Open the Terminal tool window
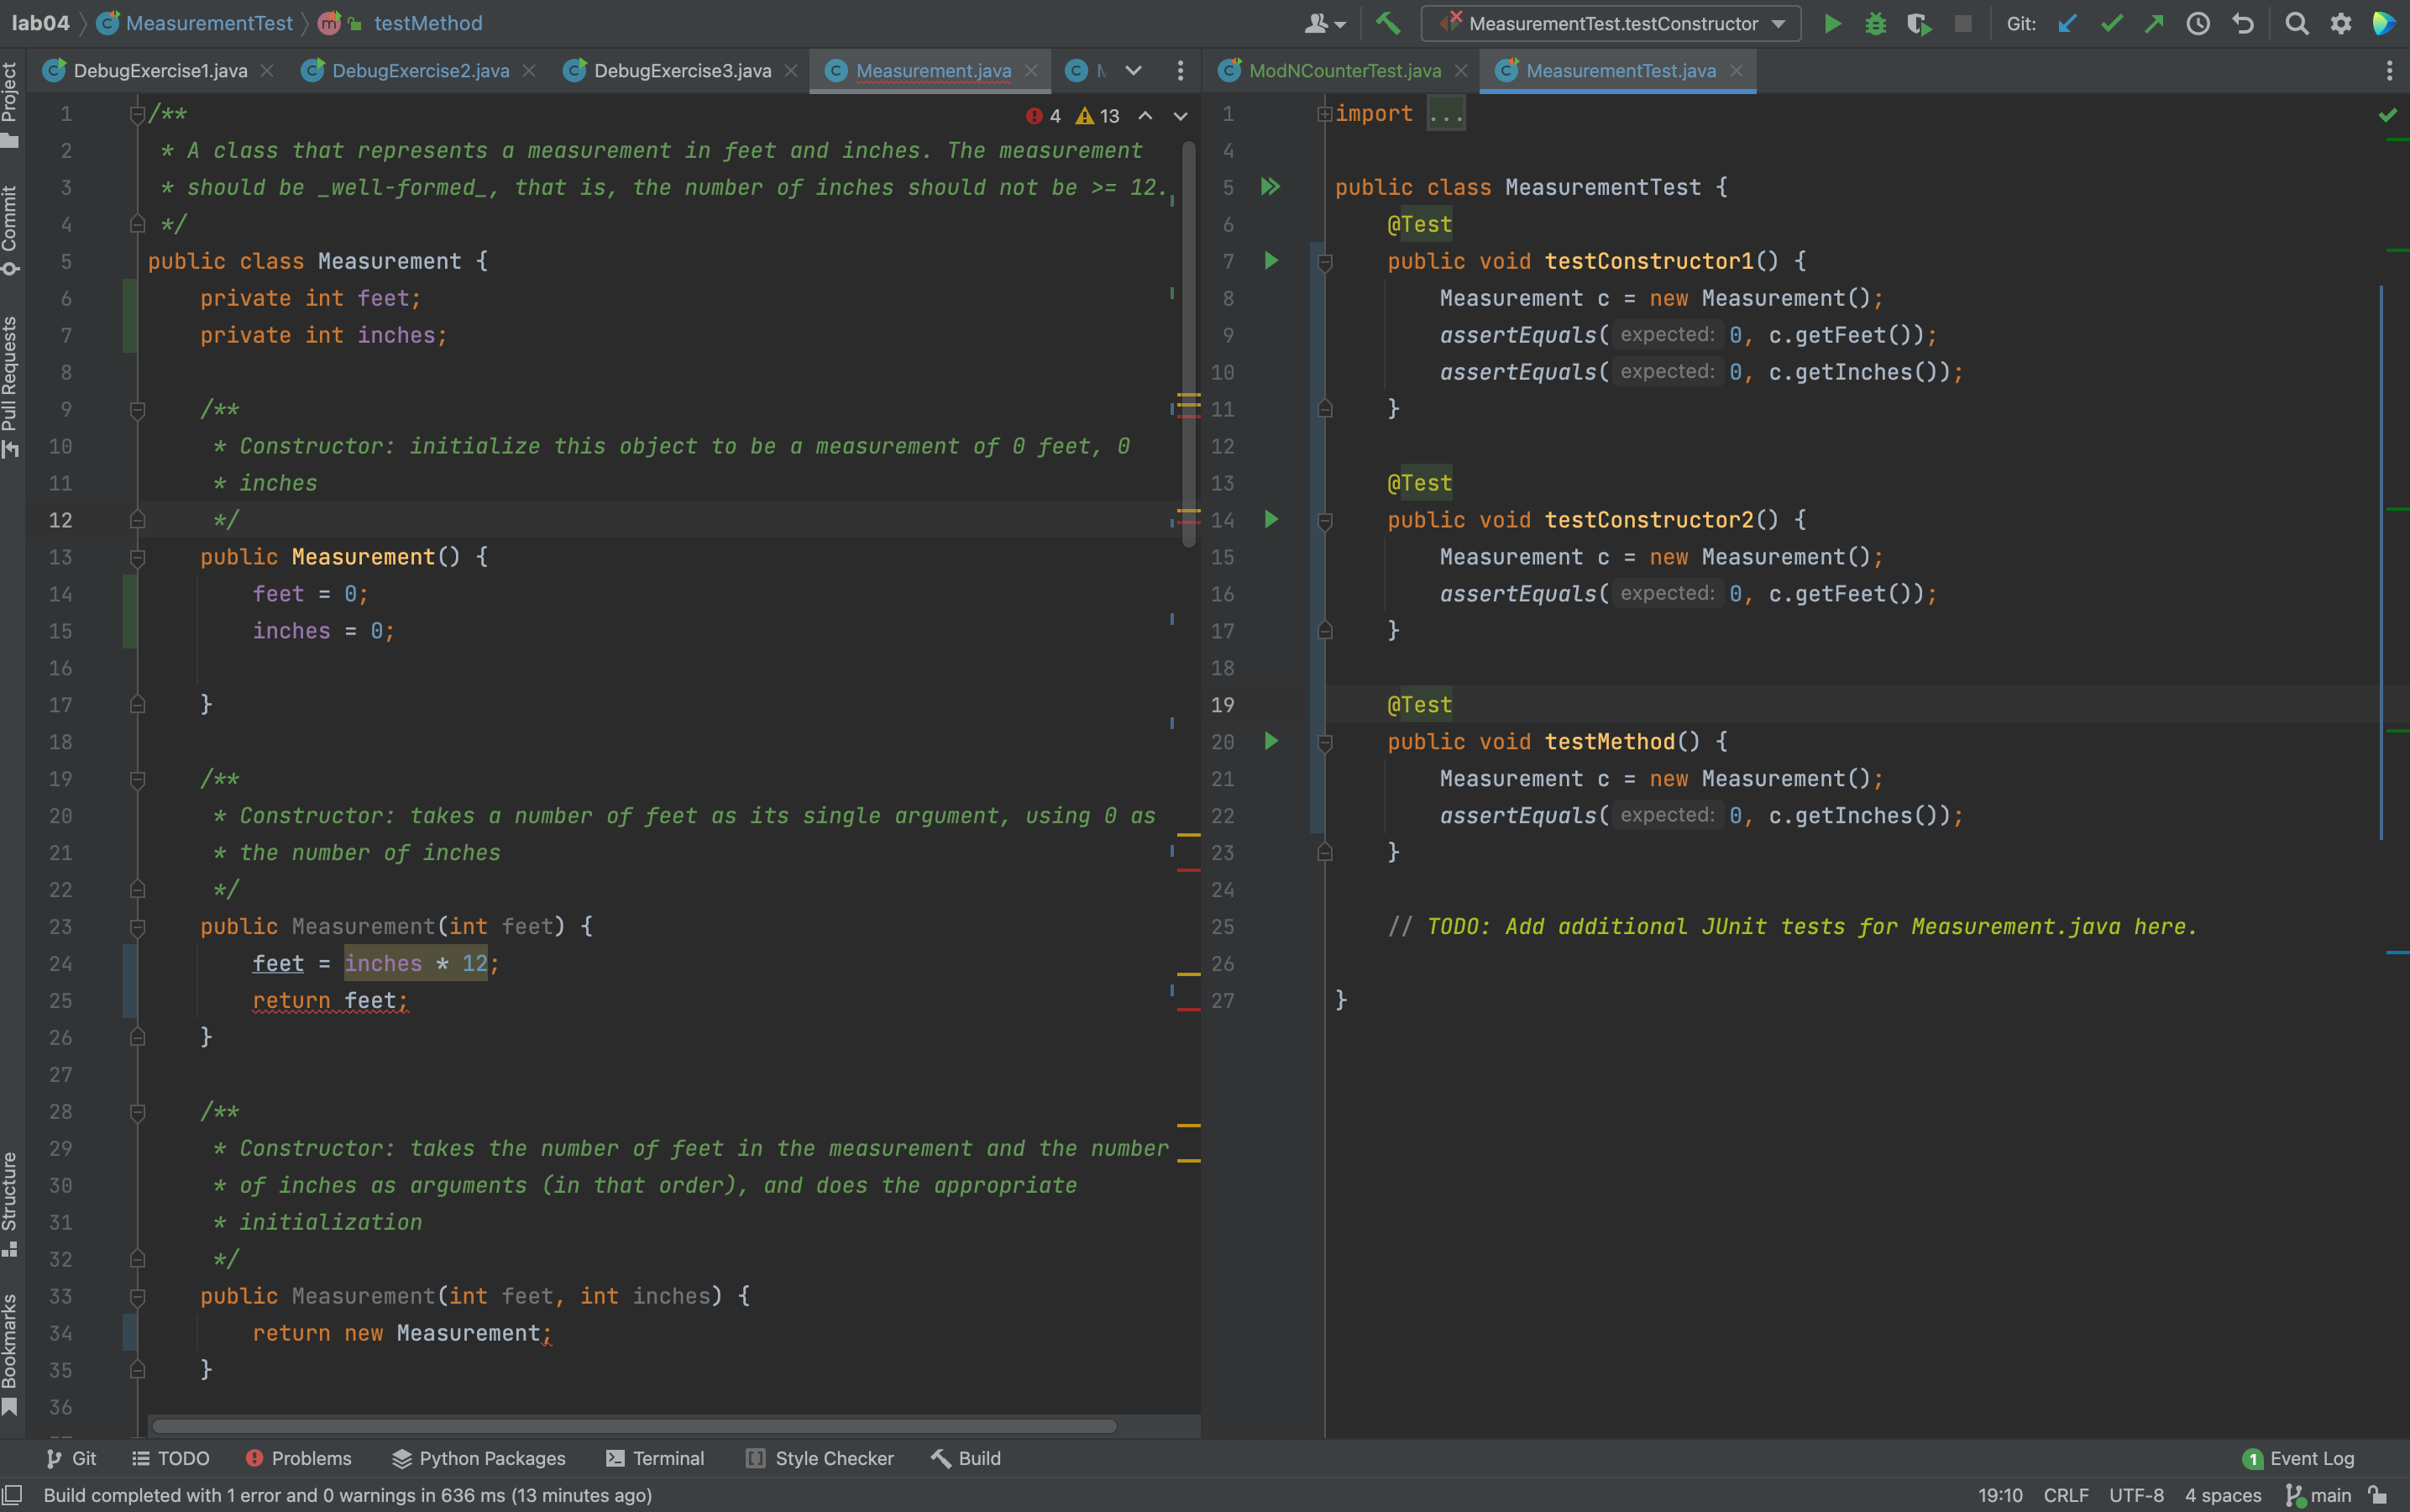This screenshot has width=2410, height=1512. point(655,1458)
